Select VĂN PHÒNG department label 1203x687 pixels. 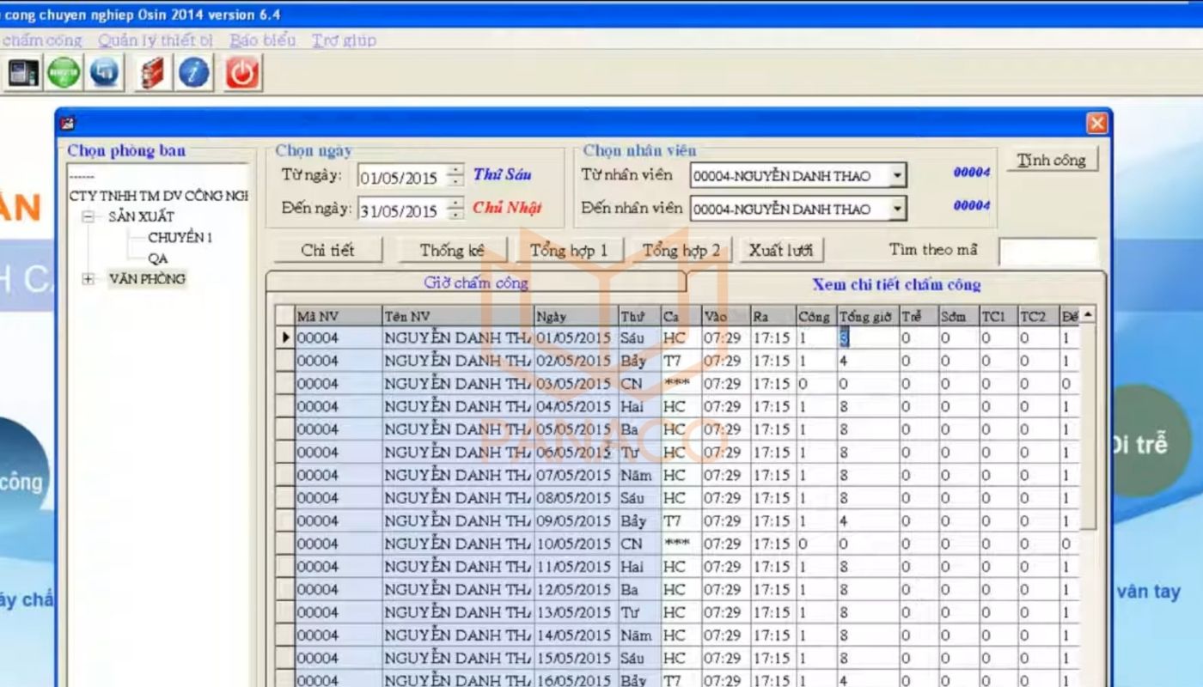147,279
